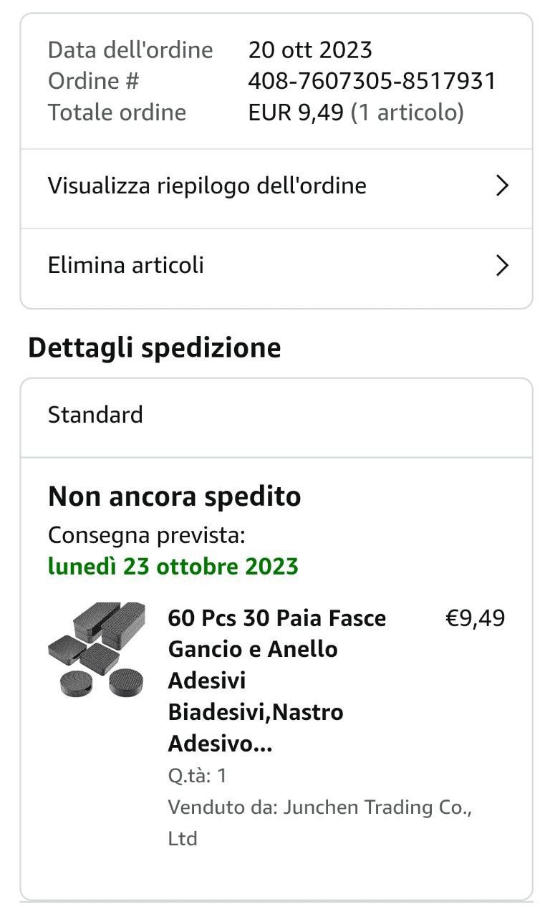
Task: Click order number 408-7607305-8517931
Action: coord(372,81)
